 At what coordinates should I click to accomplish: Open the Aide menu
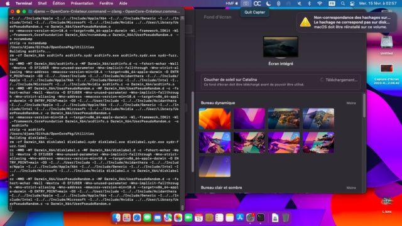[123, 3]
